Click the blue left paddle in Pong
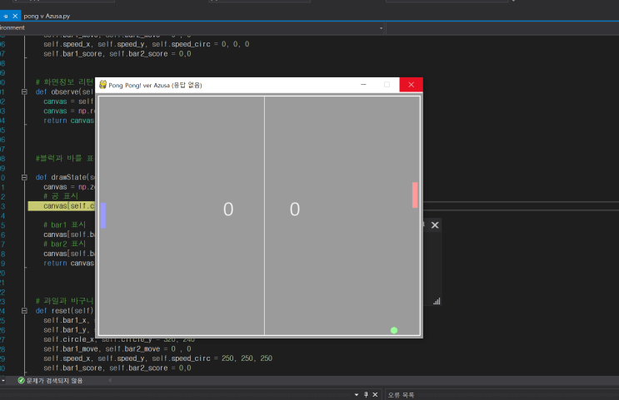619x400 pixels. (103, 215)
